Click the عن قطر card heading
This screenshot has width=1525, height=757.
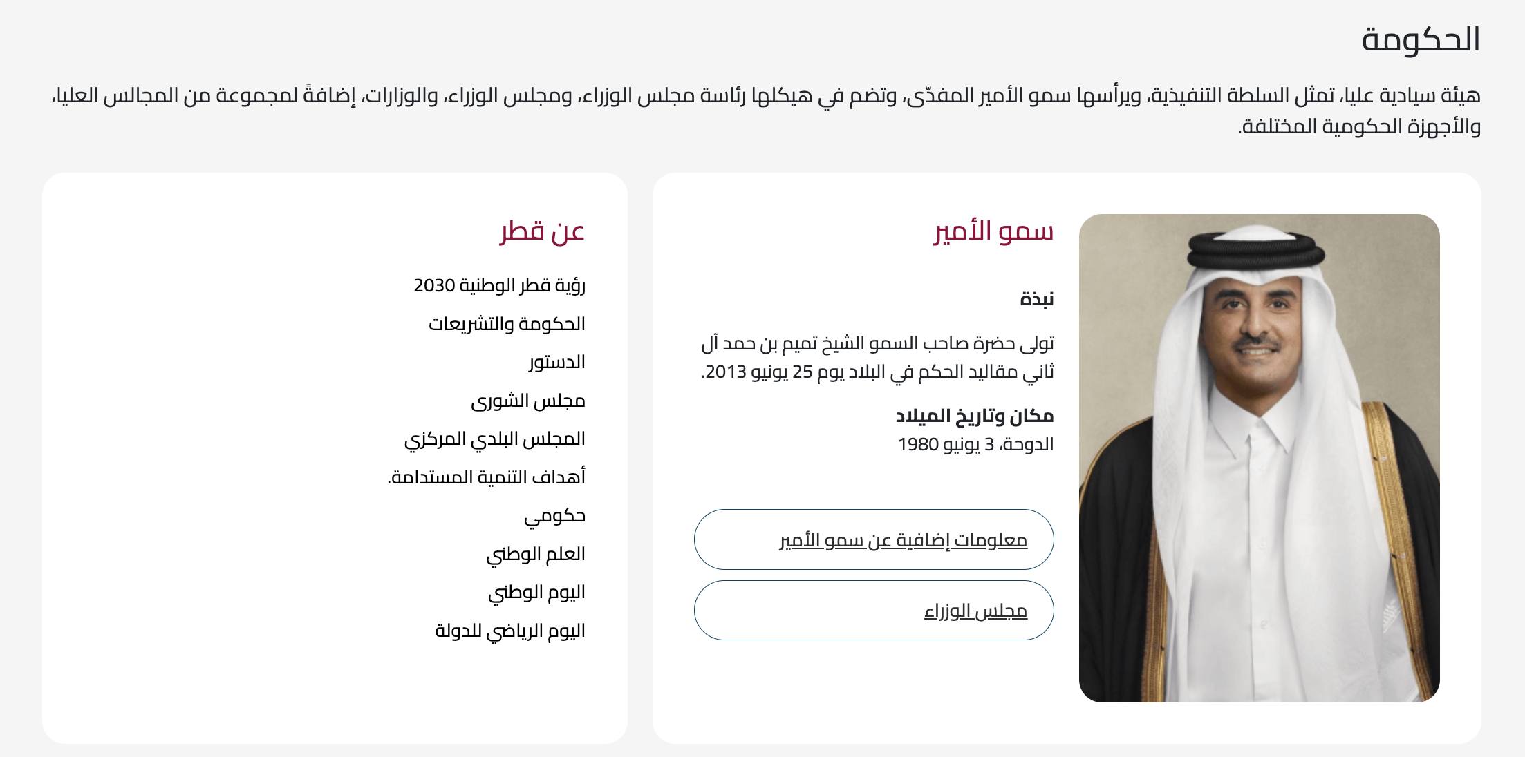click(543, 231)
